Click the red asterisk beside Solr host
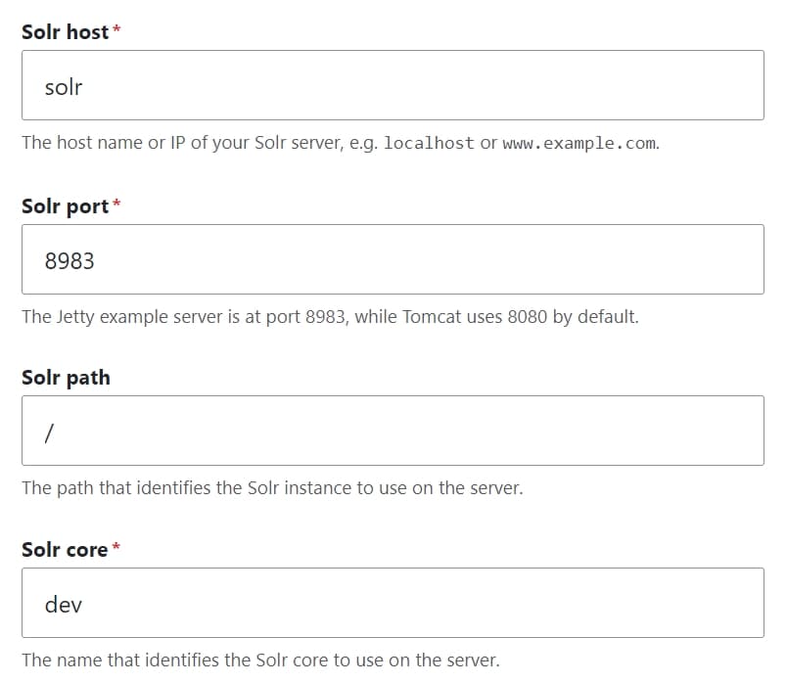Viewport: 787px width, 683px height. (x=117, y=31)
